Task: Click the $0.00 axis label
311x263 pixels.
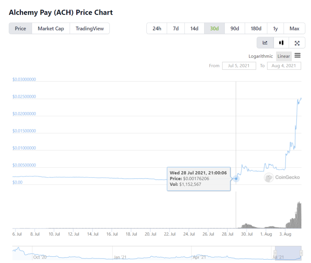Action: pos(17,182)
